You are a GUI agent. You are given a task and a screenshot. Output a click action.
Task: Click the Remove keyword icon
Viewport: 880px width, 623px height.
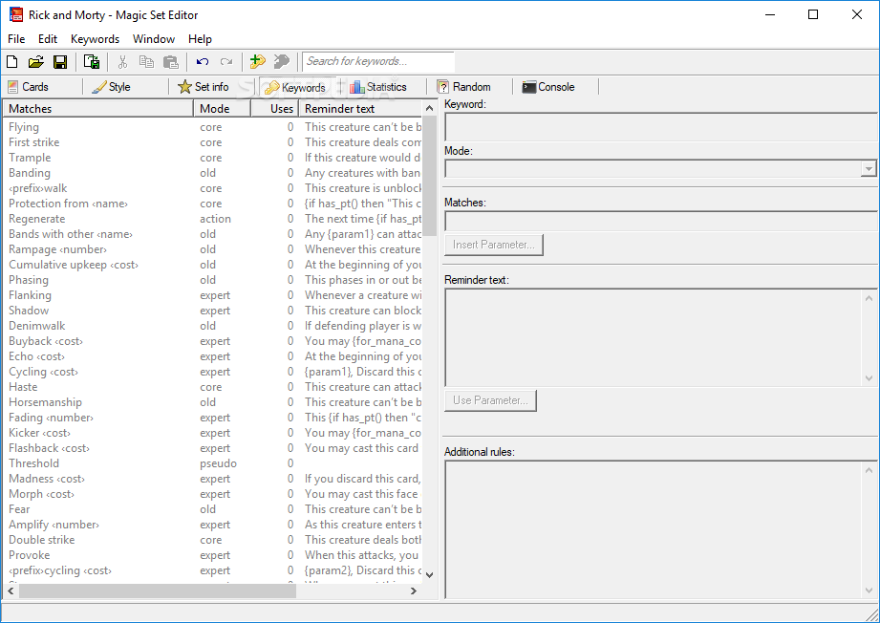(x=282, y=62)
